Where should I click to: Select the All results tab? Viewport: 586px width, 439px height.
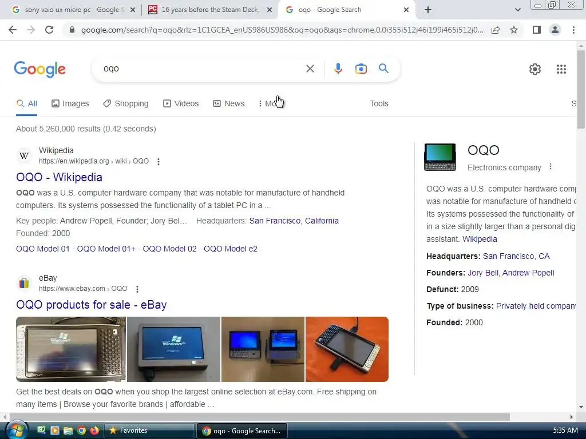point(26,103)
